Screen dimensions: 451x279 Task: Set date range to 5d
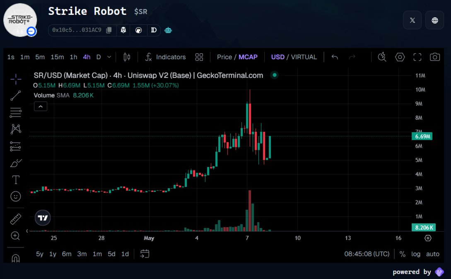111,254
